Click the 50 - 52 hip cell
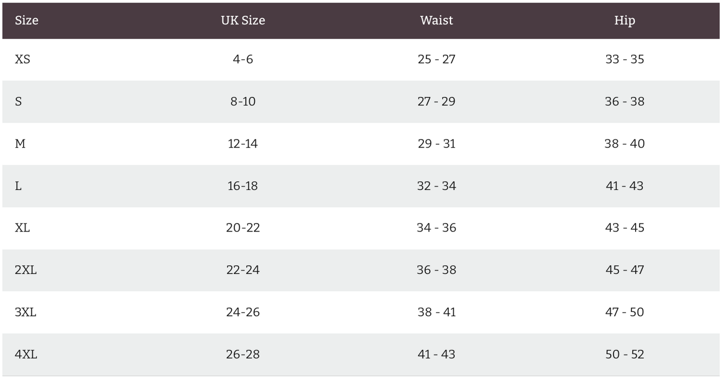Image resolution: width=724 pixels, height=381 pixels. coord(625,354)
